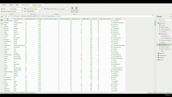Click the sigma icon beside Chiffre d'affaires
172x97 pixels.
[160, 27]
